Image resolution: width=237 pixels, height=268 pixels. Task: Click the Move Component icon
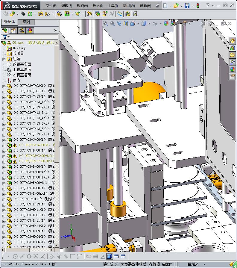point(48,14)
